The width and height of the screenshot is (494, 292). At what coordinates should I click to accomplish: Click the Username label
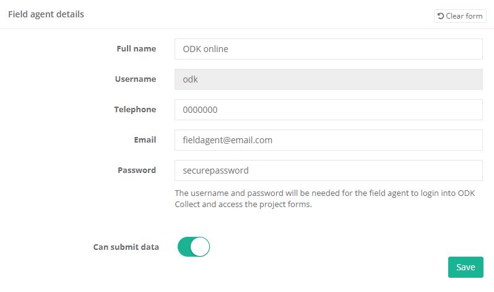click(x=135, y=79)
